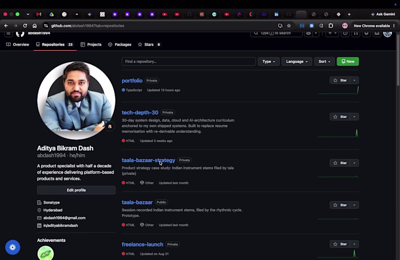Go to the browser home page icon
Screen dimensions: 400x260
point(34,26)
